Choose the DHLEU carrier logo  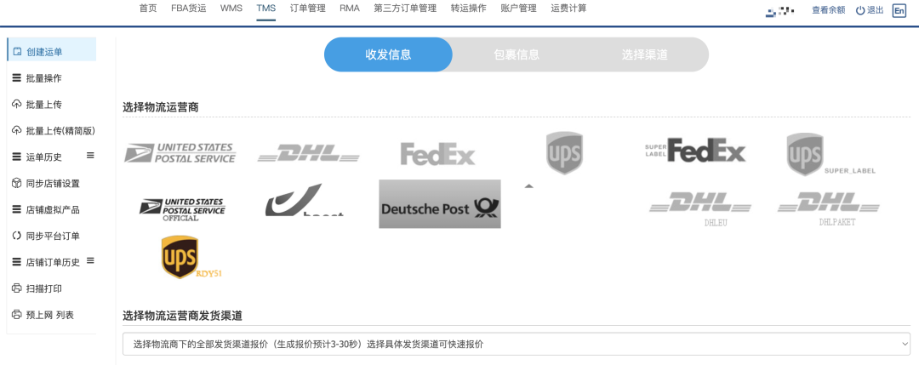coord(699,209)
